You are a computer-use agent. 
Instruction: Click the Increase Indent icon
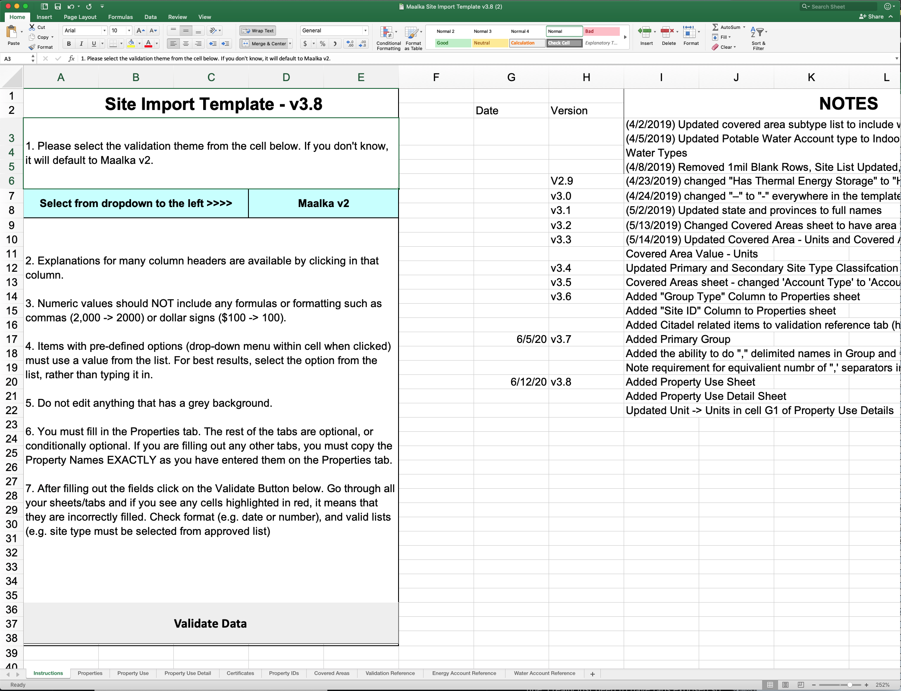[x=225, y=44]
